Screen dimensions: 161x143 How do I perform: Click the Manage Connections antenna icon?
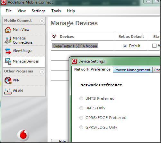pyautogui.click(x=8, y=40)
